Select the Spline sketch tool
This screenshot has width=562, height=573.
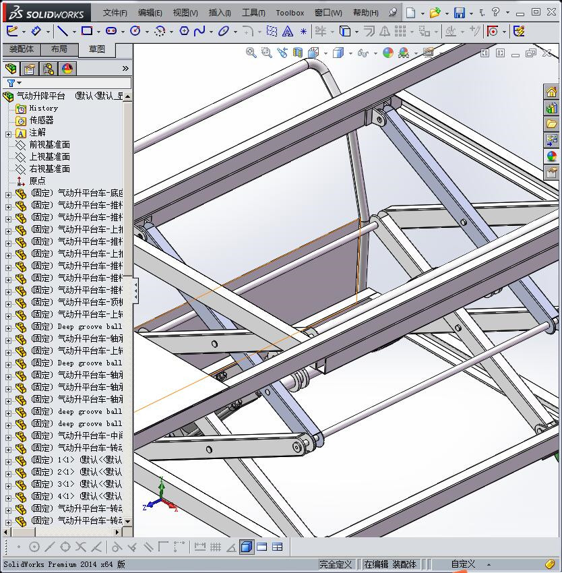pyautogui.click(x=199, y=31)
